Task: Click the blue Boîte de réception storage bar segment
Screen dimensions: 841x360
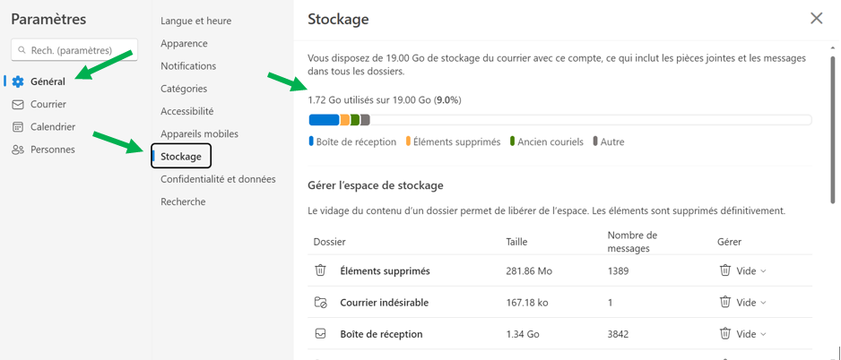Action: click(324, 120)
